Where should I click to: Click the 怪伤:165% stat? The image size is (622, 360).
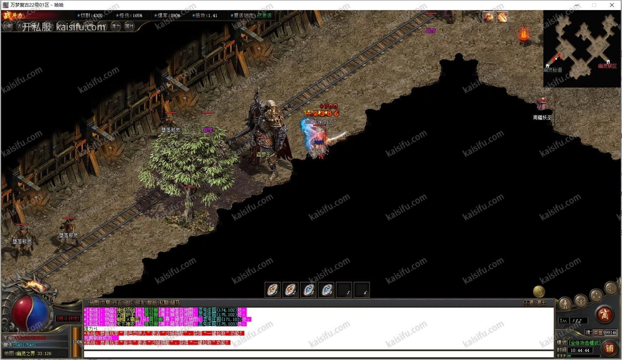pyautogui.click(x=129, y=15)
